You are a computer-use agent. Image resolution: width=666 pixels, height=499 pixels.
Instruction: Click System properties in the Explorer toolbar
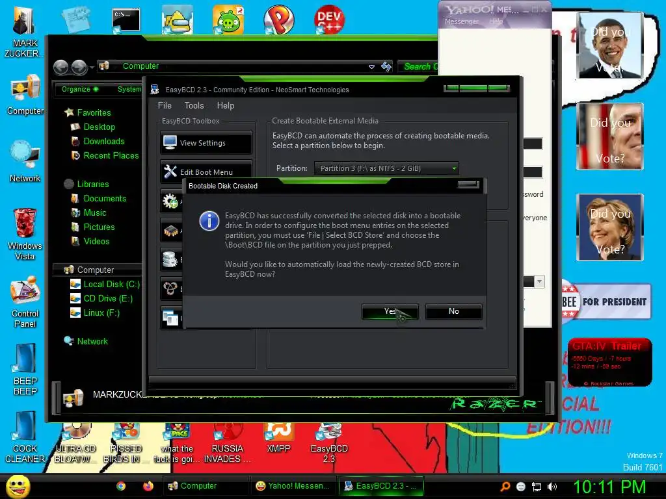coord(129,89)
